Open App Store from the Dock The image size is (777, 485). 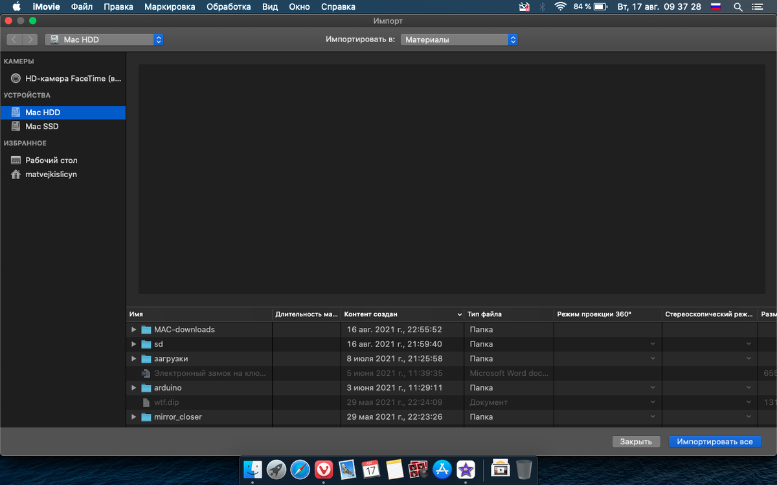click(442, 469)
